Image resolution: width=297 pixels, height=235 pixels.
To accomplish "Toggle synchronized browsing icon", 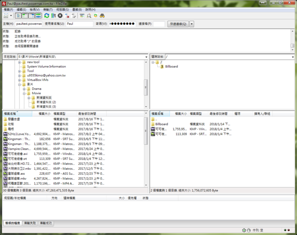I will click(x=95, y=16).
